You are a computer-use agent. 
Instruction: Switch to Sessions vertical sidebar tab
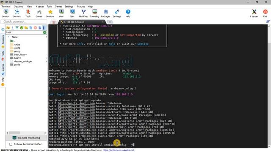[3, 41]
